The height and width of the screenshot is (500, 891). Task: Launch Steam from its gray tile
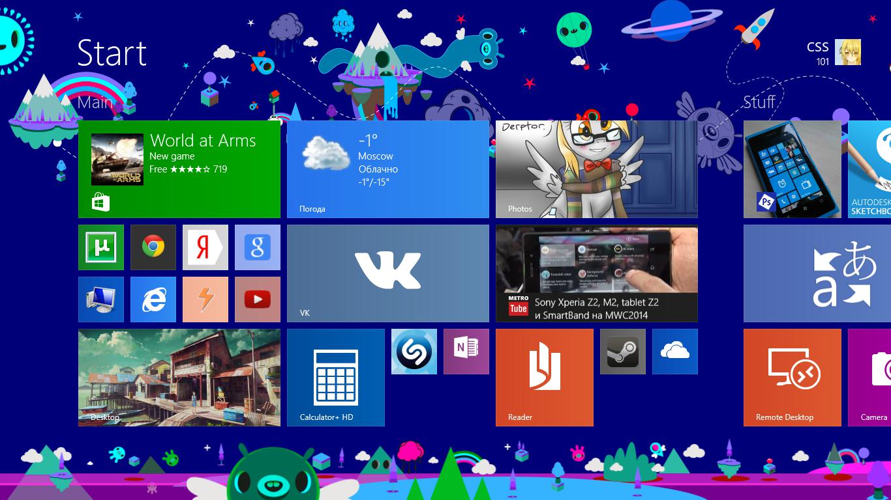coord(623,352)
